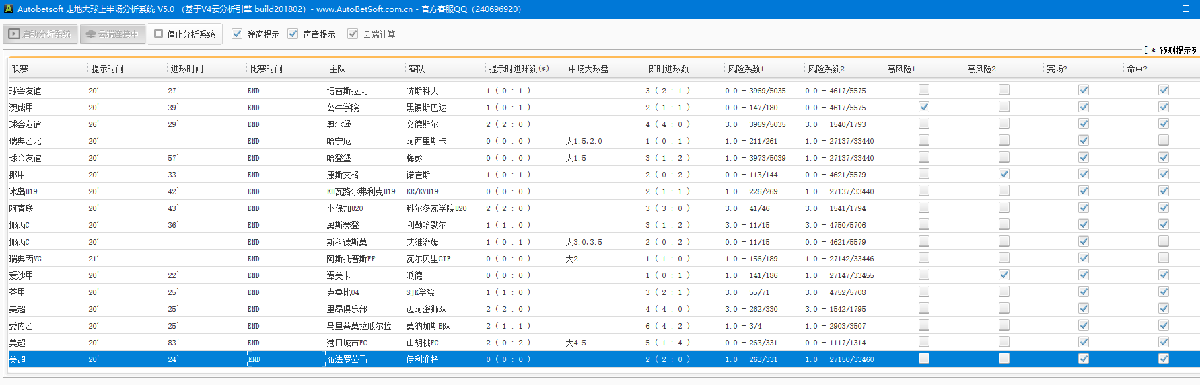Click the 风险系数1 column header
Image resolution: width=1200 pixels, height=385 pixels.
tap(745, 69)
